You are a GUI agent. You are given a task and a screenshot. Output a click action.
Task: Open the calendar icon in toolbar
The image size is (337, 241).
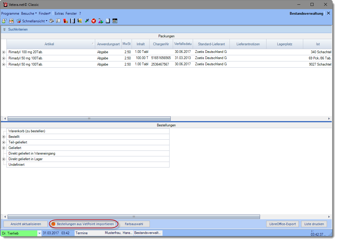pyautogui.click(x=115, y=21)
